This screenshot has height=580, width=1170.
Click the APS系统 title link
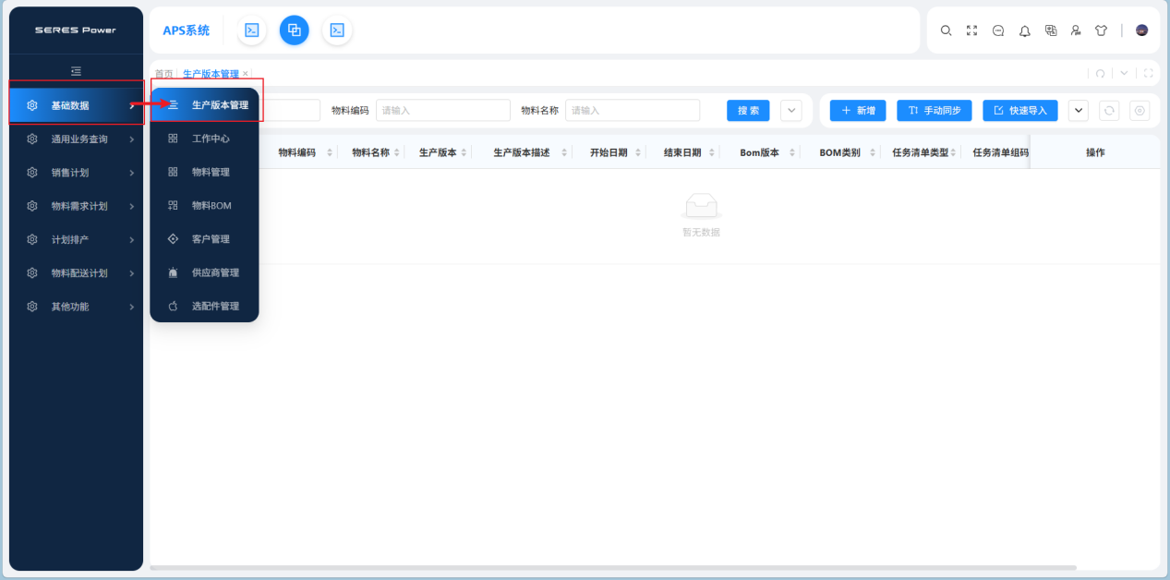coord(186,30)
